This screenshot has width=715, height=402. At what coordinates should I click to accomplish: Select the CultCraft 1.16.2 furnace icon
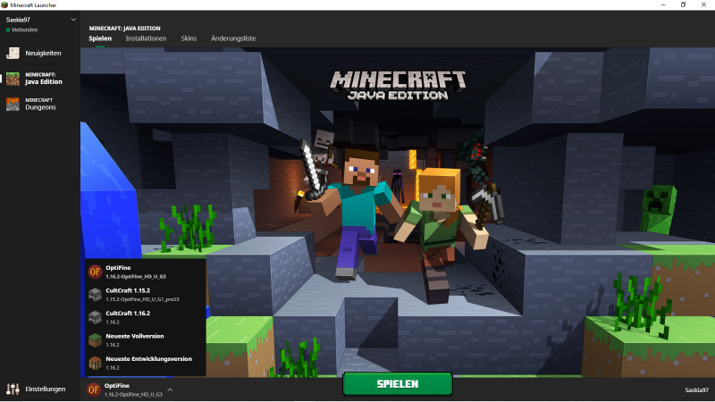(94, 316)
